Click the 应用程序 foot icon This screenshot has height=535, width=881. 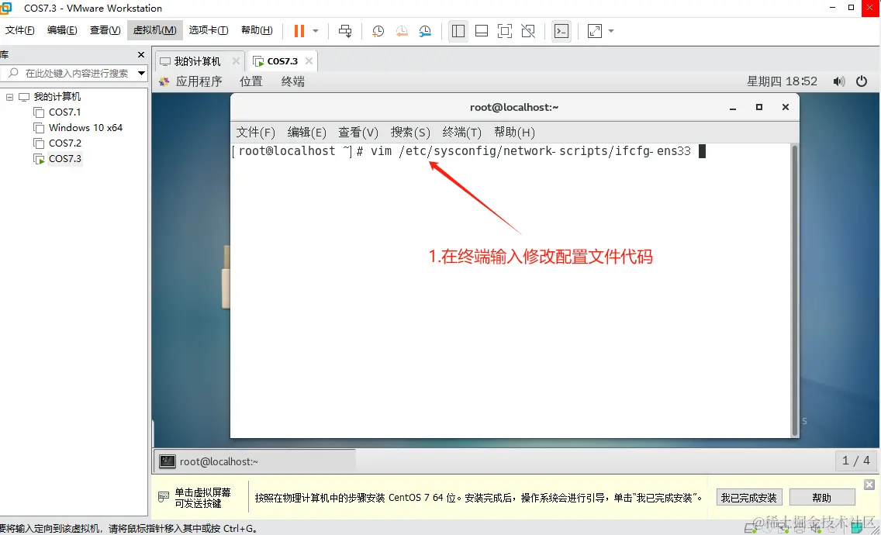(164, 81)
